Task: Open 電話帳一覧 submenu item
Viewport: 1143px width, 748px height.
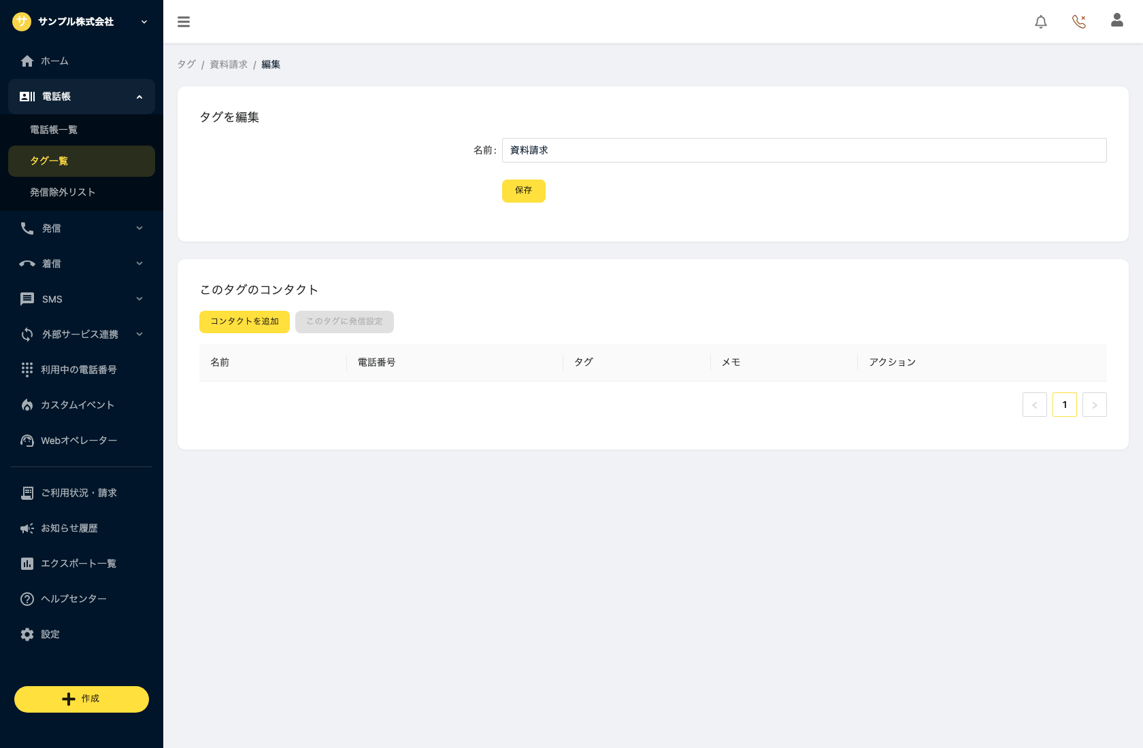Action: coord(82,130)
